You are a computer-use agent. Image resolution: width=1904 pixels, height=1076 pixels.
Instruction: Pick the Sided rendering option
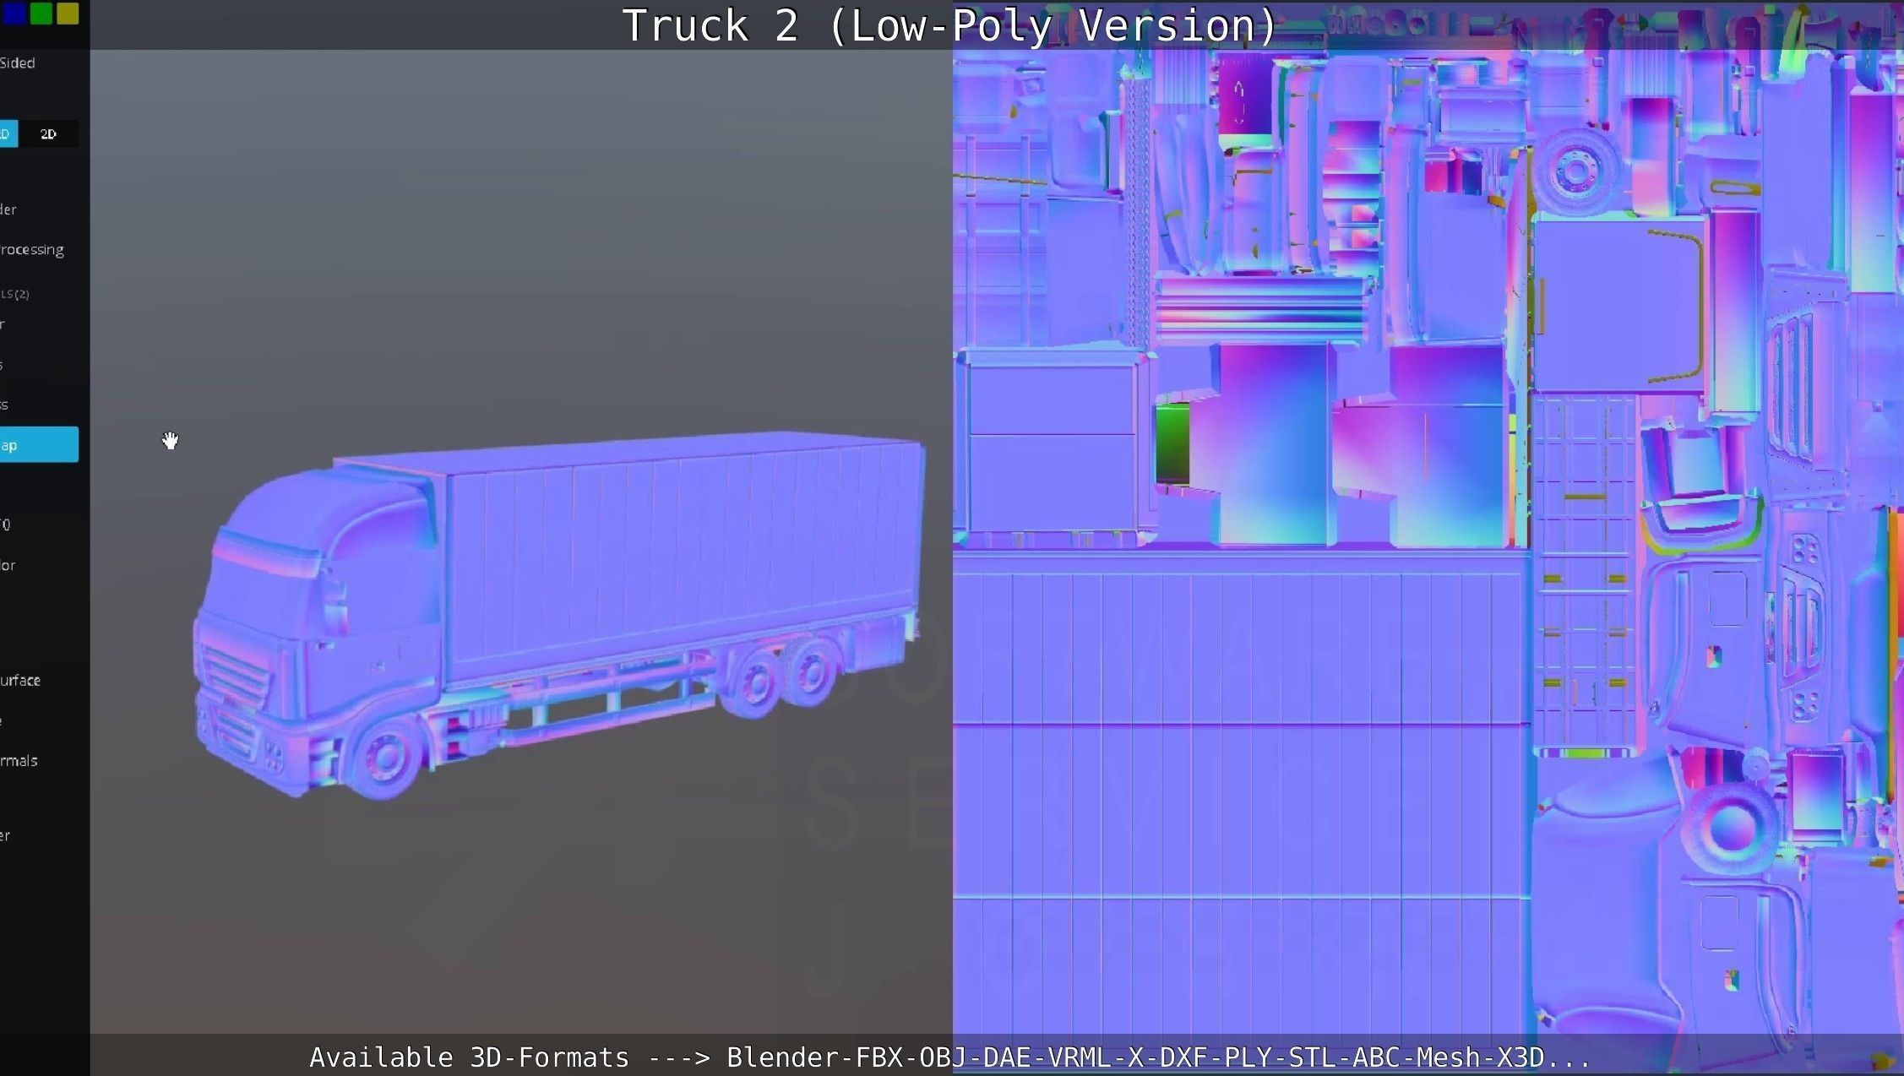pos(18,62)
